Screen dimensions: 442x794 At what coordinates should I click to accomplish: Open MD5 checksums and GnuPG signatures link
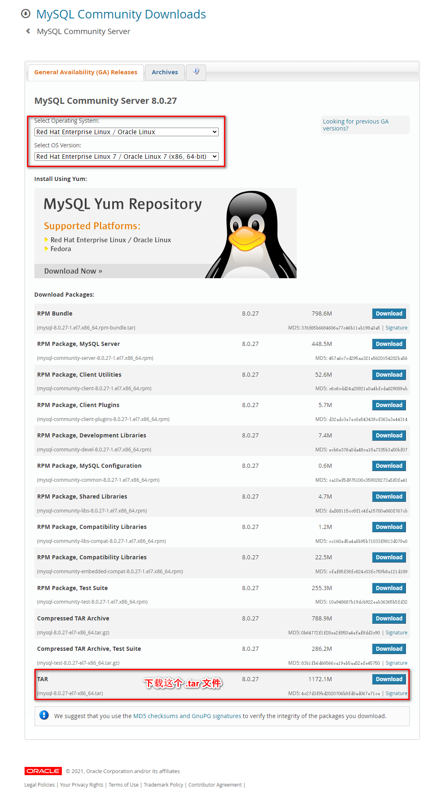point(187,716)
